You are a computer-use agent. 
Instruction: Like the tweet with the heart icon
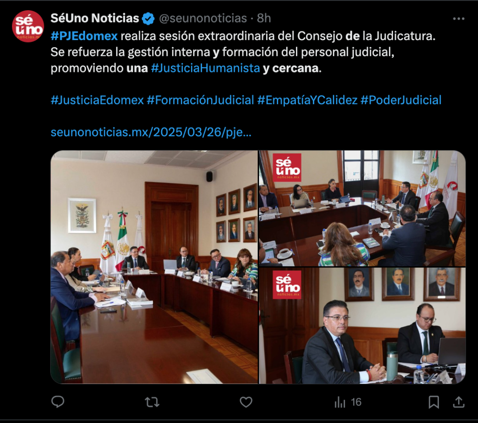[x=246, y=402]
